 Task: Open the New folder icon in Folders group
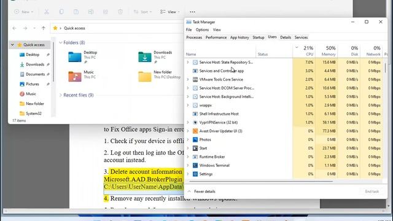coord(145,76)
